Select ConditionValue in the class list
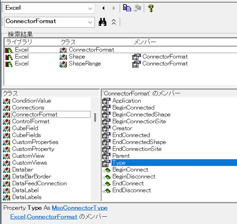Screen dimensions: 237x224 coord(32,101)
